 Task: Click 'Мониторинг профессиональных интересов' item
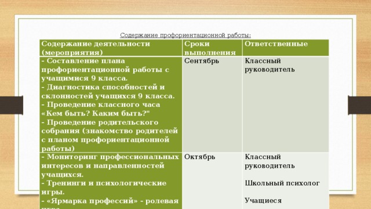coord(110,165)
